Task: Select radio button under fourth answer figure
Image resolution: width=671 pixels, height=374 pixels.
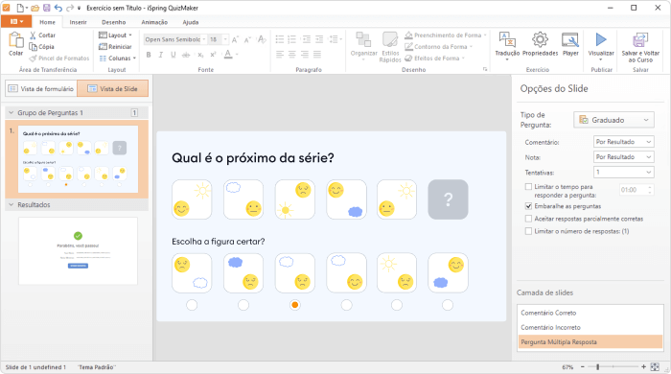Action: pyautogui.click(x=346, y=305)
